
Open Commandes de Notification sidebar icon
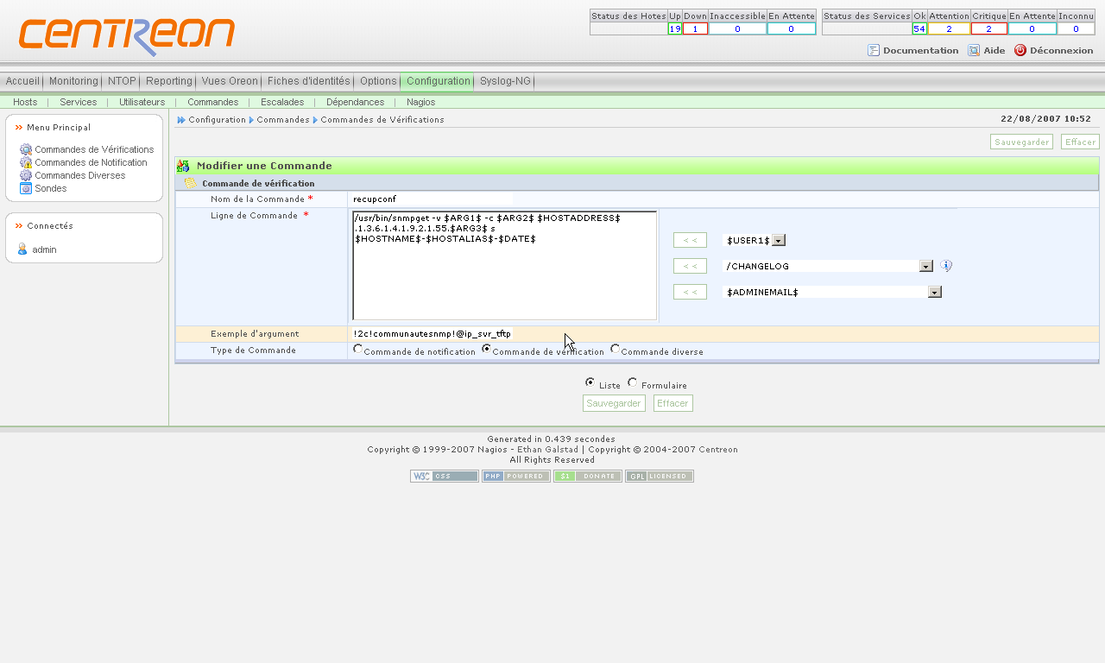[x=26, y=162]
